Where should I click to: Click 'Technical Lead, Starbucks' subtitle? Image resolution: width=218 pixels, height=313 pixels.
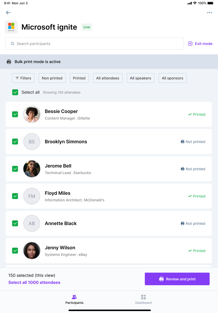[68, 173]
